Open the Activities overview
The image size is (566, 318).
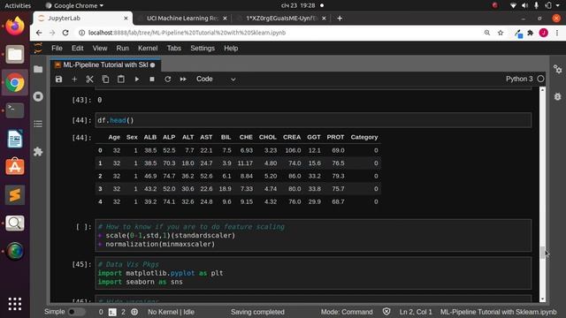click(x=18, y=5)
